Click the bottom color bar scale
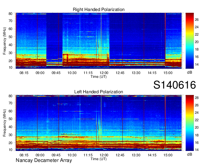This screenshot has width=202, height=164. point(190,123)
